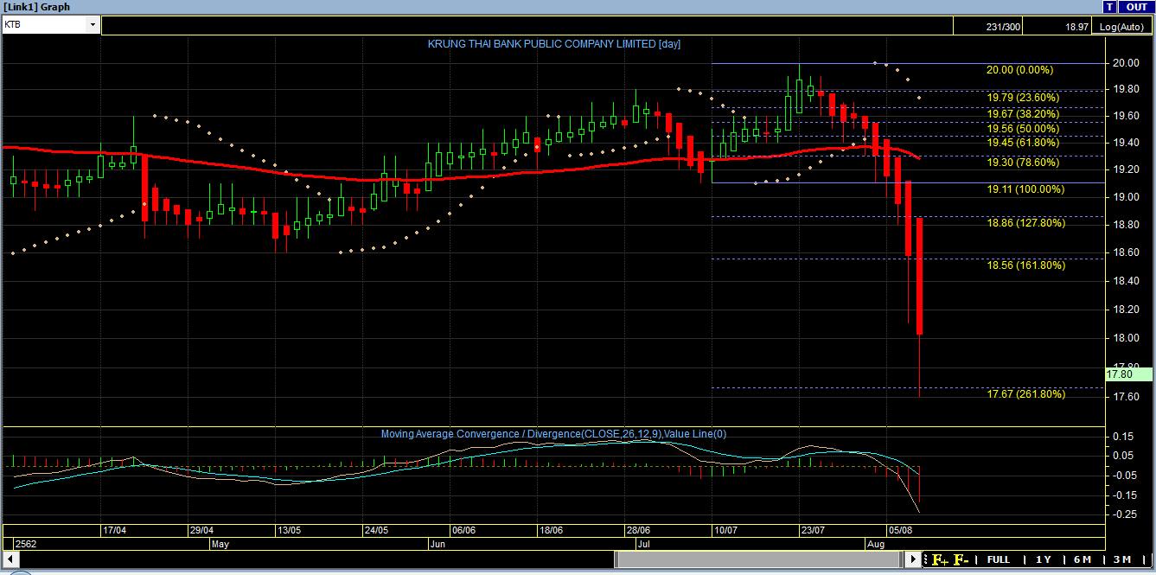The image size is (1156, 575).
Task: Click the 19.67 (38.20%) Fibonacci label
Action: tap(1022, 114)
